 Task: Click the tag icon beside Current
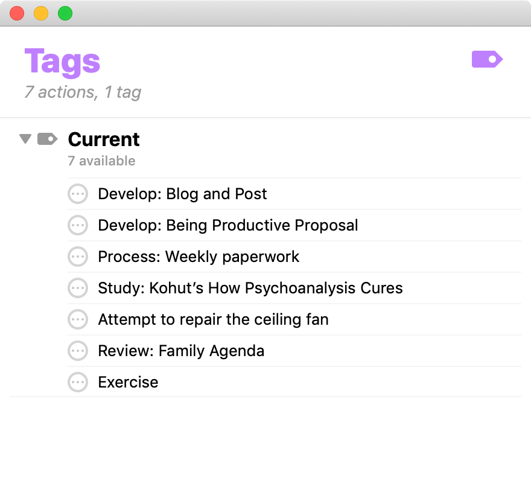point(47,138)
